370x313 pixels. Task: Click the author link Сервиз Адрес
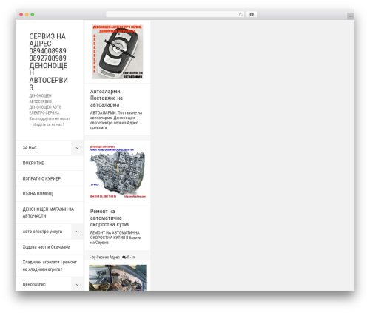(x=108, y=258)
